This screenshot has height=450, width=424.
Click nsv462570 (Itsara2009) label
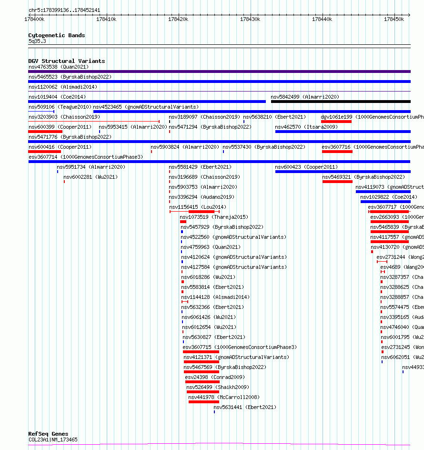(x=306, y=127)
